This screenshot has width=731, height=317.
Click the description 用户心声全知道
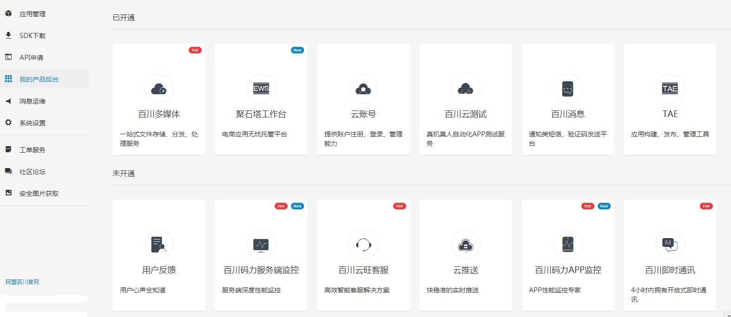(x=143, y=290)
